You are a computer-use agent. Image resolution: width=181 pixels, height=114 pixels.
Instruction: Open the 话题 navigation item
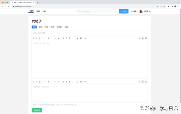point(38,11)
